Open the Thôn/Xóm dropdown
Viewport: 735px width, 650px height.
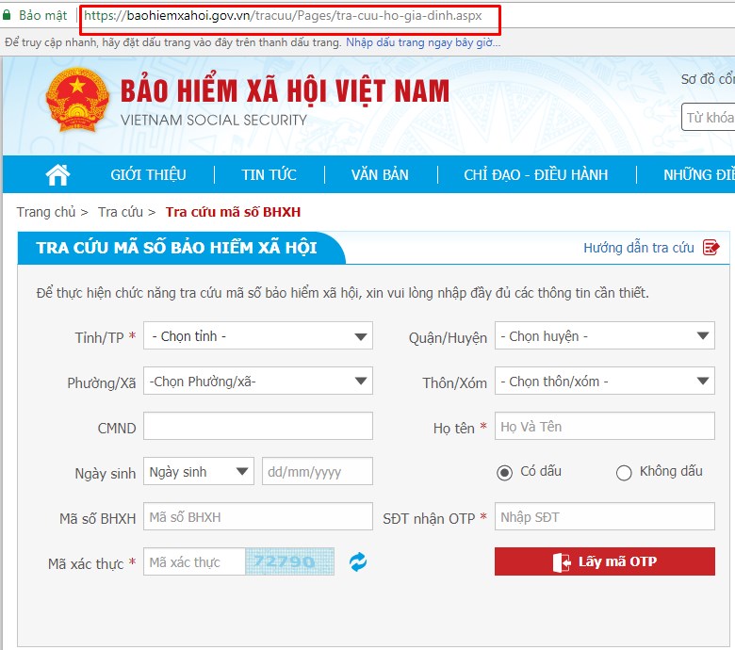coord(605,381)
